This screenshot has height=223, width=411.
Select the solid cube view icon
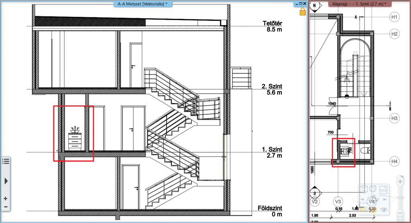point(373,189)
